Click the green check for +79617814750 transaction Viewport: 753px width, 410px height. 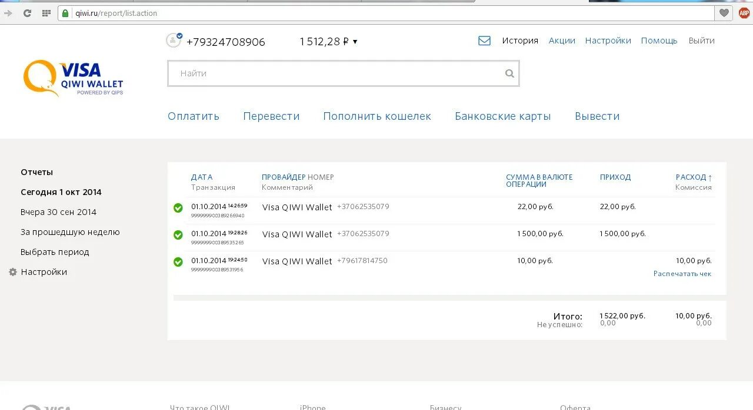pyautogui.click(x=178, y=262)
